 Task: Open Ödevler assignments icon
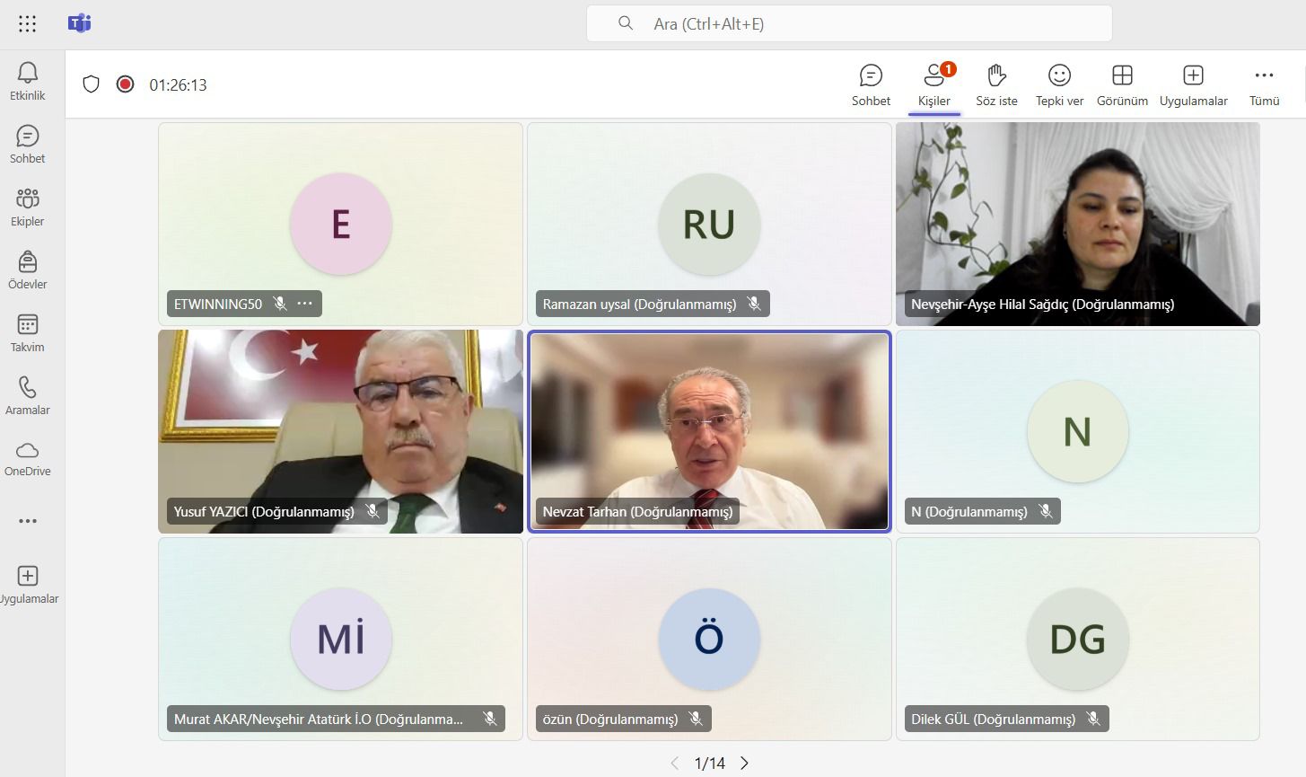[28, 269]
